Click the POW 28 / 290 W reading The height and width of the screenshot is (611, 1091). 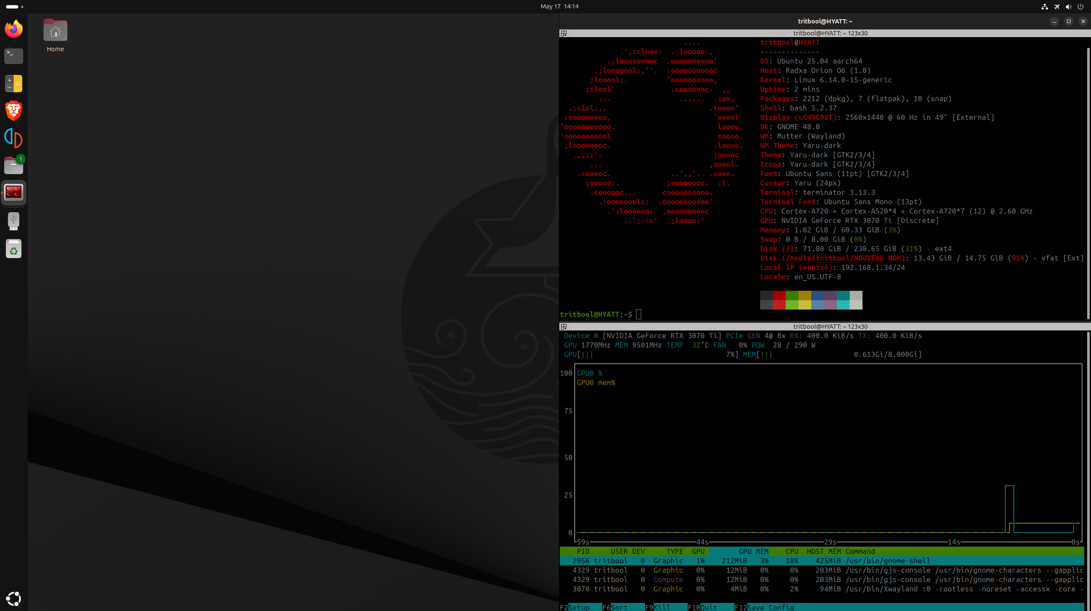pos(783,345)
